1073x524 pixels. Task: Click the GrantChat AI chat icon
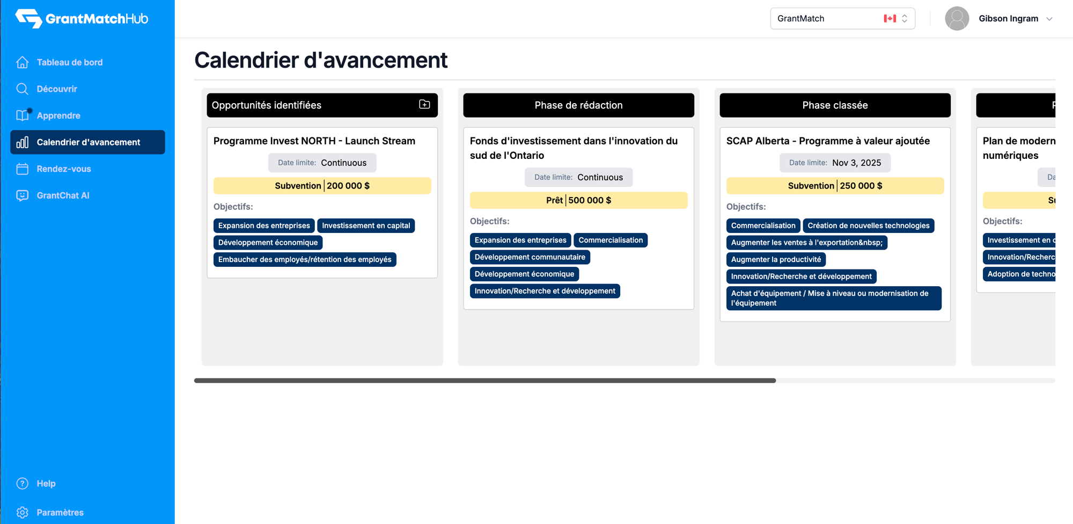pos(23,195)
